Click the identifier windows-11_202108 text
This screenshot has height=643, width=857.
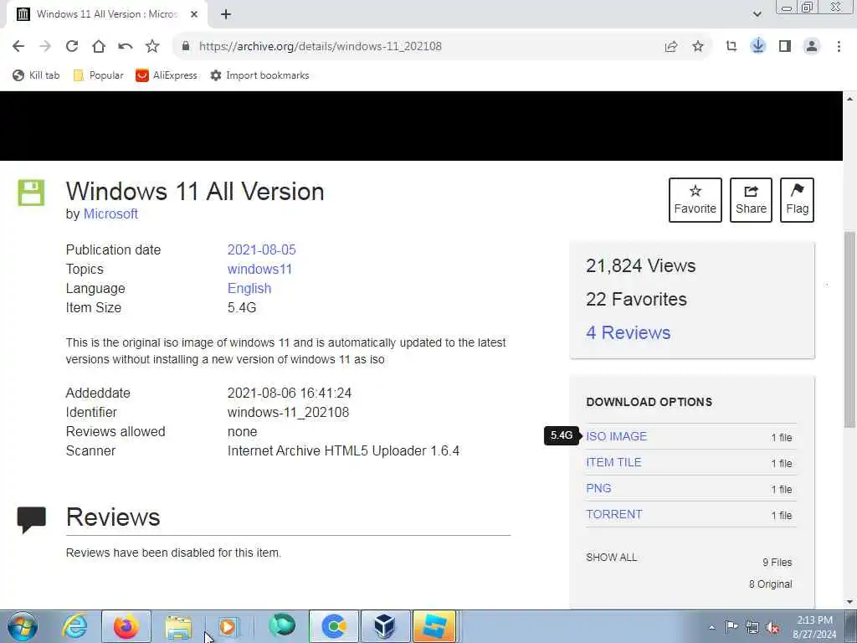288,412
